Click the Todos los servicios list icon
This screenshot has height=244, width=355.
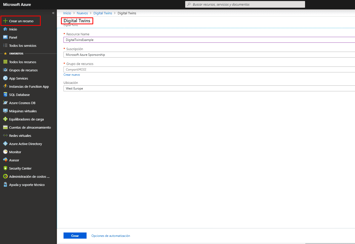point(5,46)
